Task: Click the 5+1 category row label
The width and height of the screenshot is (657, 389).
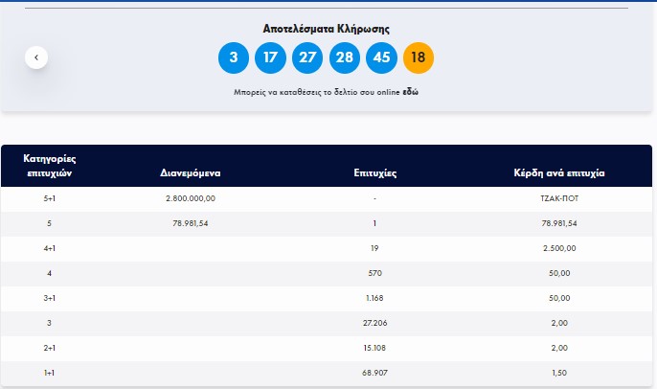Action: [49, 198]
